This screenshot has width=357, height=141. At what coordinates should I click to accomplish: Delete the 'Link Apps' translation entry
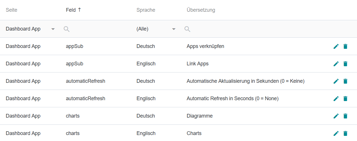pos(345,64)
